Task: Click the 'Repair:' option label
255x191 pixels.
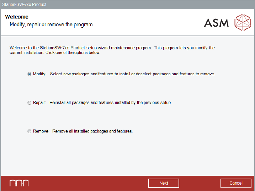Action: [39, 103]
